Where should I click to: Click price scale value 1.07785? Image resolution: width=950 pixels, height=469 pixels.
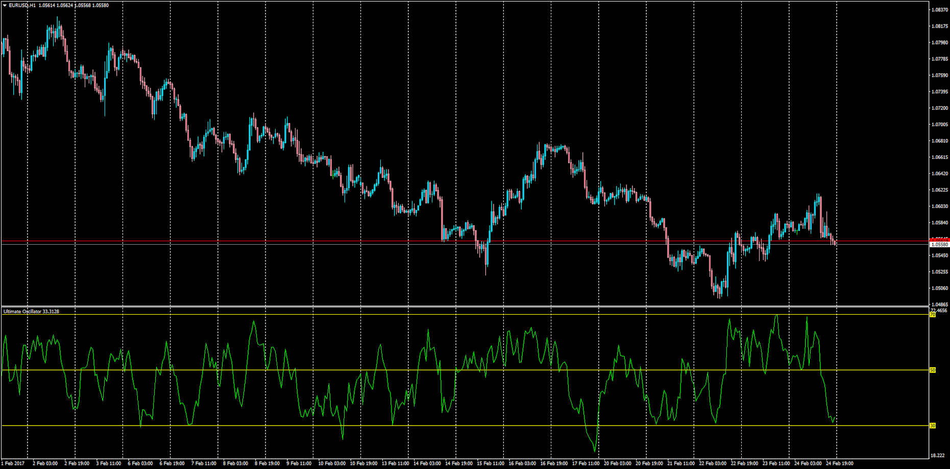[x=940, y=59]
